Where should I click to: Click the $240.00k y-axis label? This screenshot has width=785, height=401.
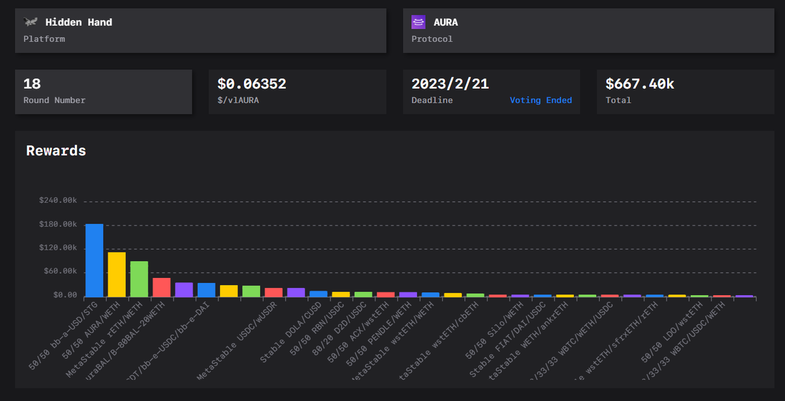(58, 200)
